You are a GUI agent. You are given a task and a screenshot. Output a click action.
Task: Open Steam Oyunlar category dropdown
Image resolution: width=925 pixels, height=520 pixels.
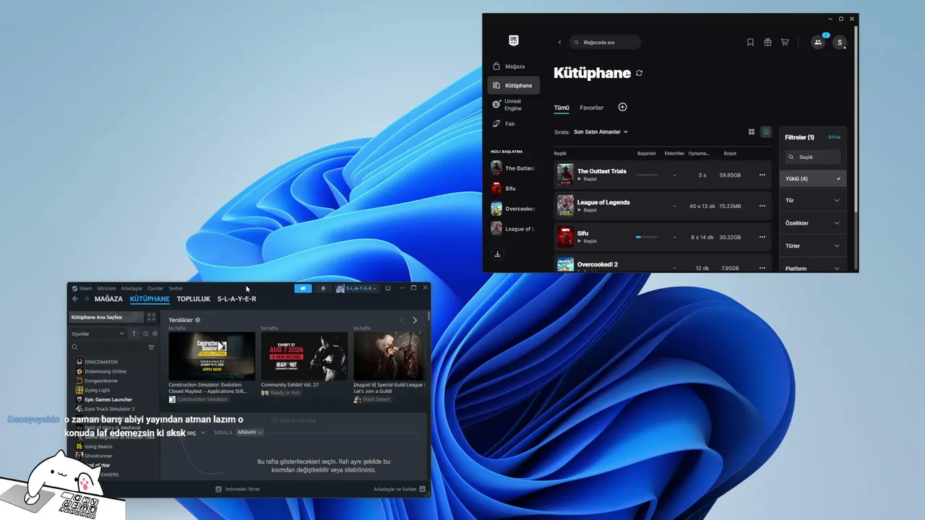pos(98,334)
